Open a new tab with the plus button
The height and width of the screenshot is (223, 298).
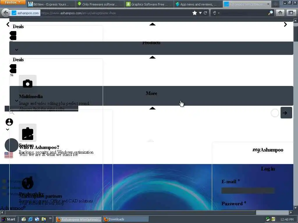[275, 4]
